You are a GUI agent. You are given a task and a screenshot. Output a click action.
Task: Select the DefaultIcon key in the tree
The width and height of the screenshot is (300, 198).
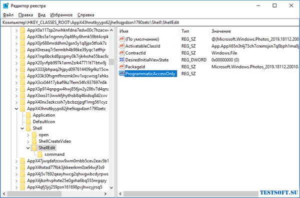44,122
